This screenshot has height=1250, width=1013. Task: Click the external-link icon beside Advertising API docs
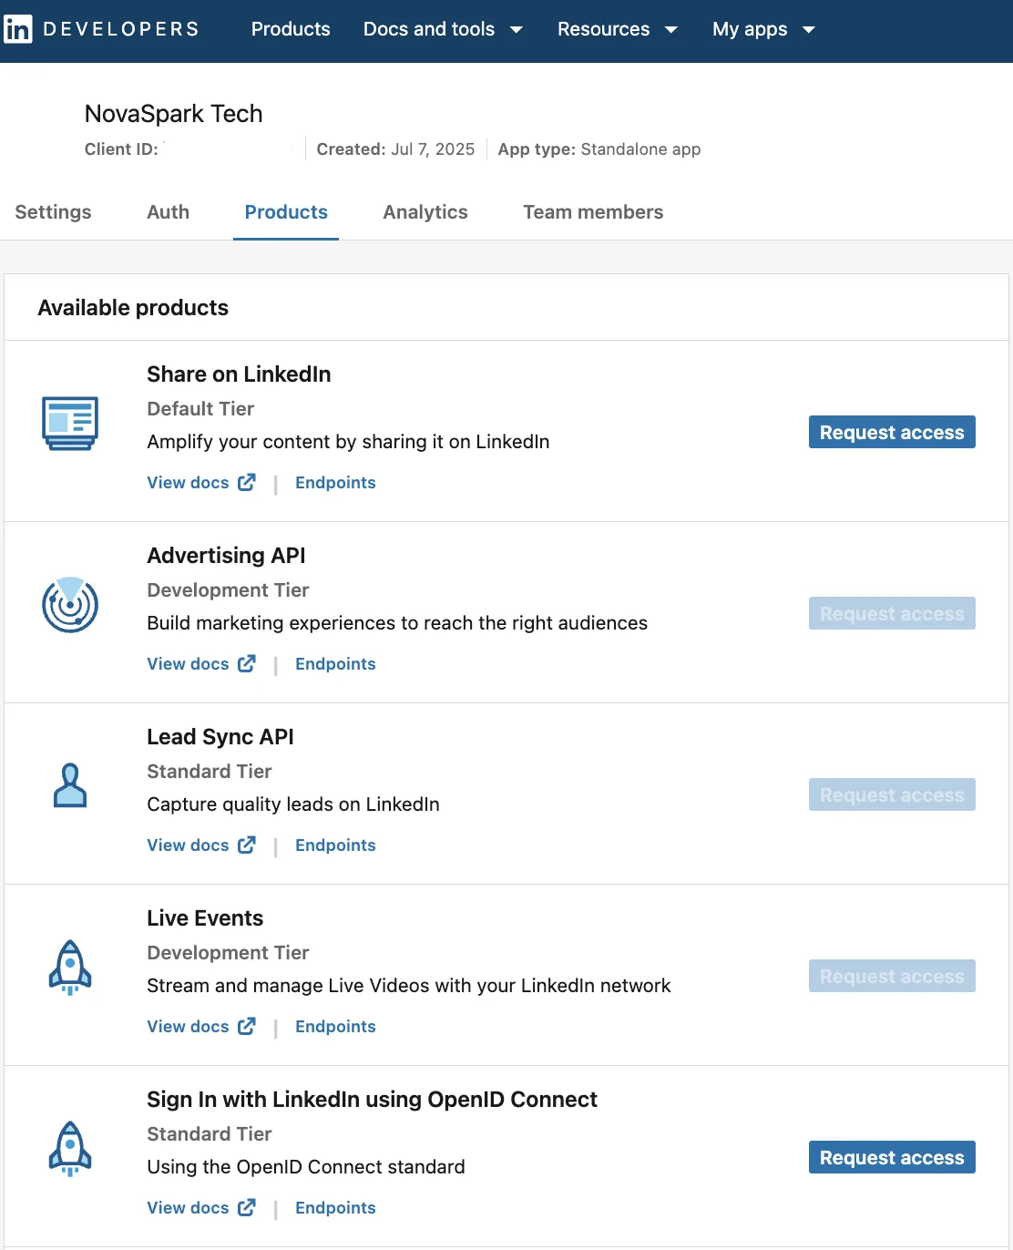click(246, 663)
